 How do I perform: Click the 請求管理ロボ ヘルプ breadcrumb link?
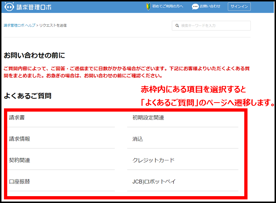(19, 26)
